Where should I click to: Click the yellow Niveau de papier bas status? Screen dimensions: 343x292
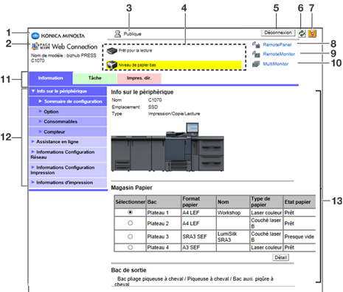click(x=174, y=65)
